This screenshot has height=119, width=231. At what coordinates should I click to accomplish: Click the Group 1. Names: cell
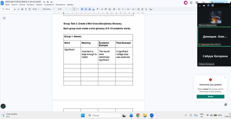tap(98, 38)
